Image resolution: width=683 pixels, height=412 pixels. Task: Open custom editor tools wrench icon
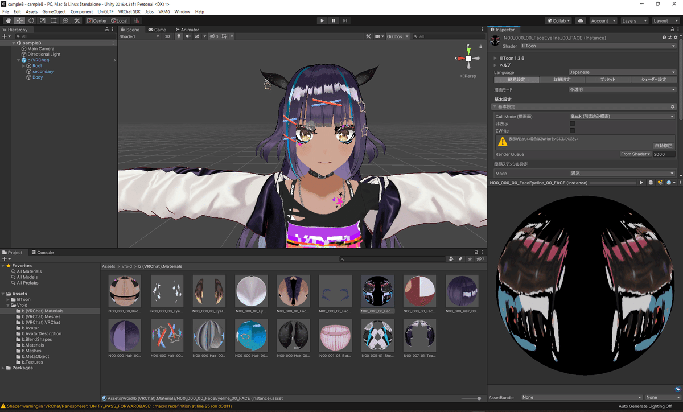tap(77, 20)
